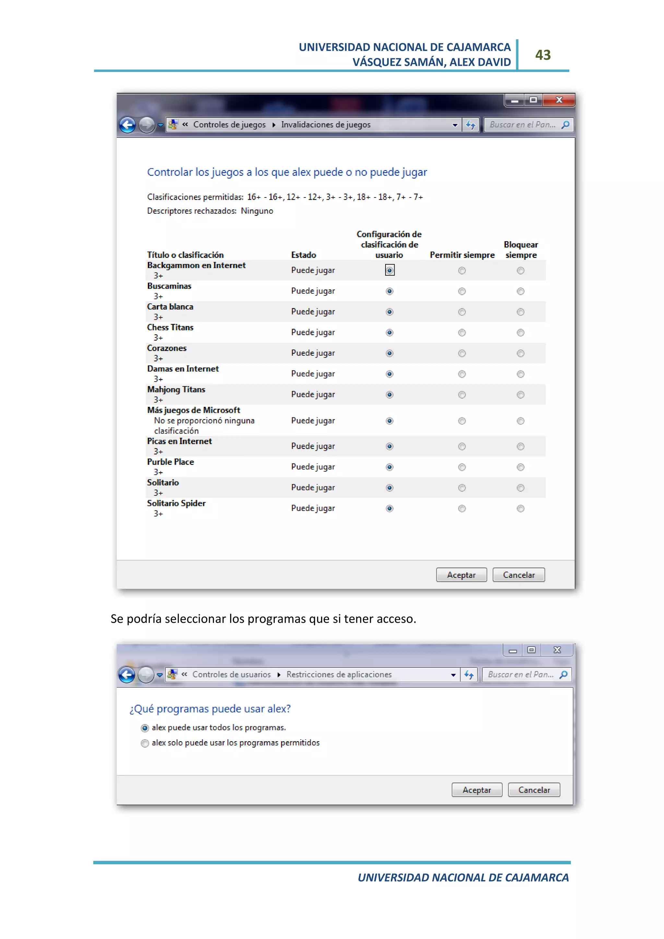Click the forward arrow in games window
The width and height of the screenshot is (664, 939).
[146, 125]
